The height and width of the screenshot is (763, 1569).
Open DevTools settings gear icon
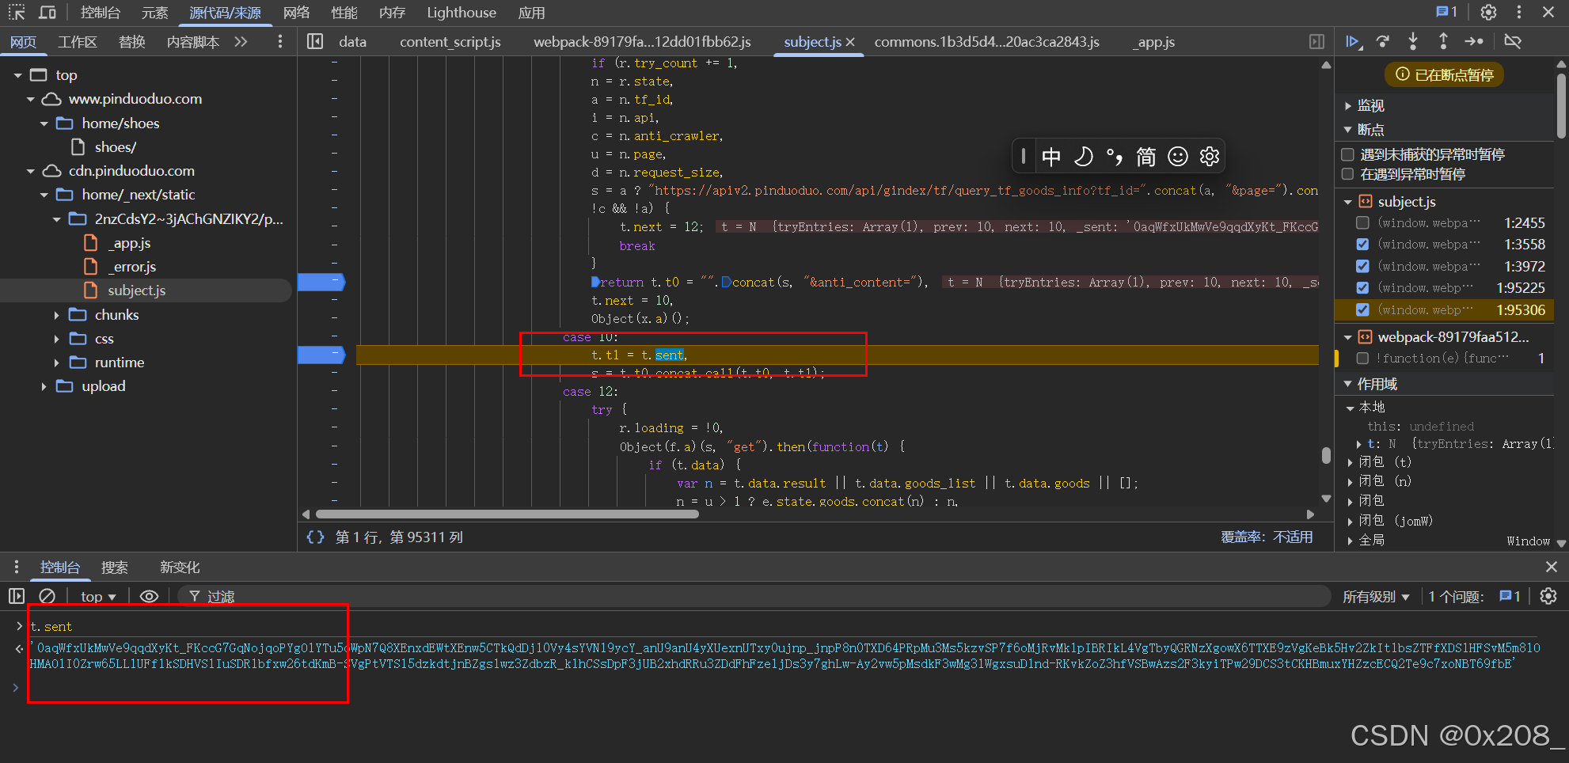click(1488, 12)
